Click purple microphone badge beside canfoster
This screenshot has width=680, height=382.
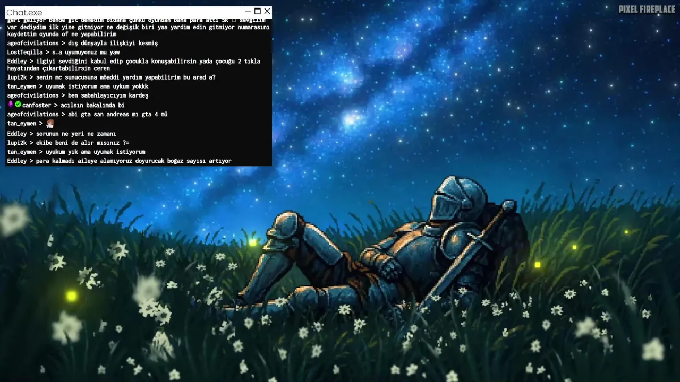tap(10, 105)
